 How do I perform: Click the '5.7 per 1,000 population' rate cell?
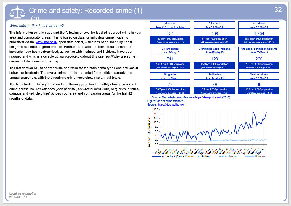tap(214, 91)
